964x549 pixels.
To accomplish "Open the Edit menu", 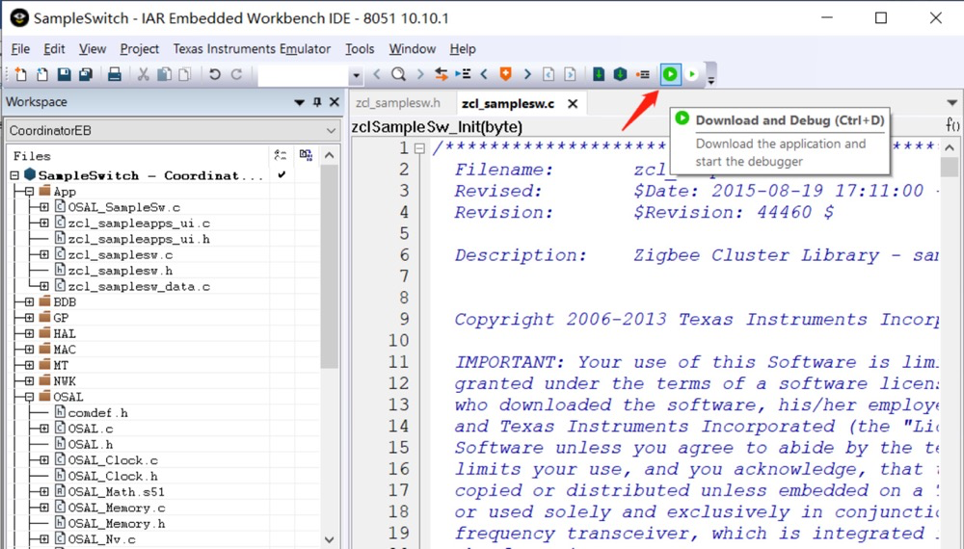I will (x=54, y=49).
